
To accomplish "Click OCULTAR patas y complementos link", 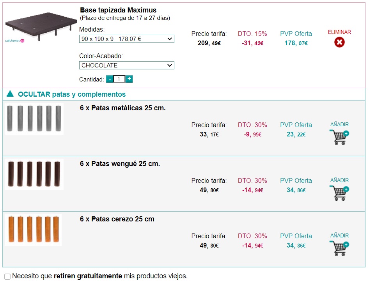I will tap(72, 94).
